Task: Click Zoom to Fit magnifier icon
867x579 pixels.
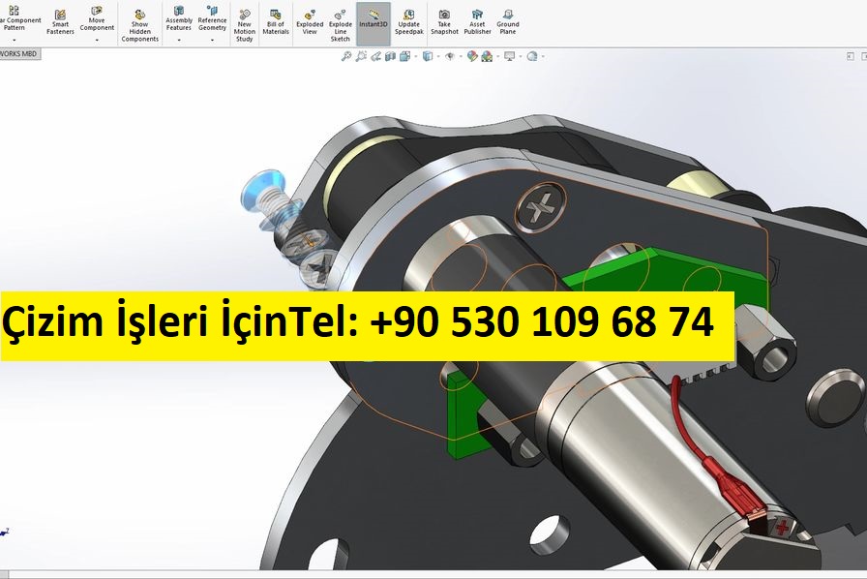Action: 346,56
